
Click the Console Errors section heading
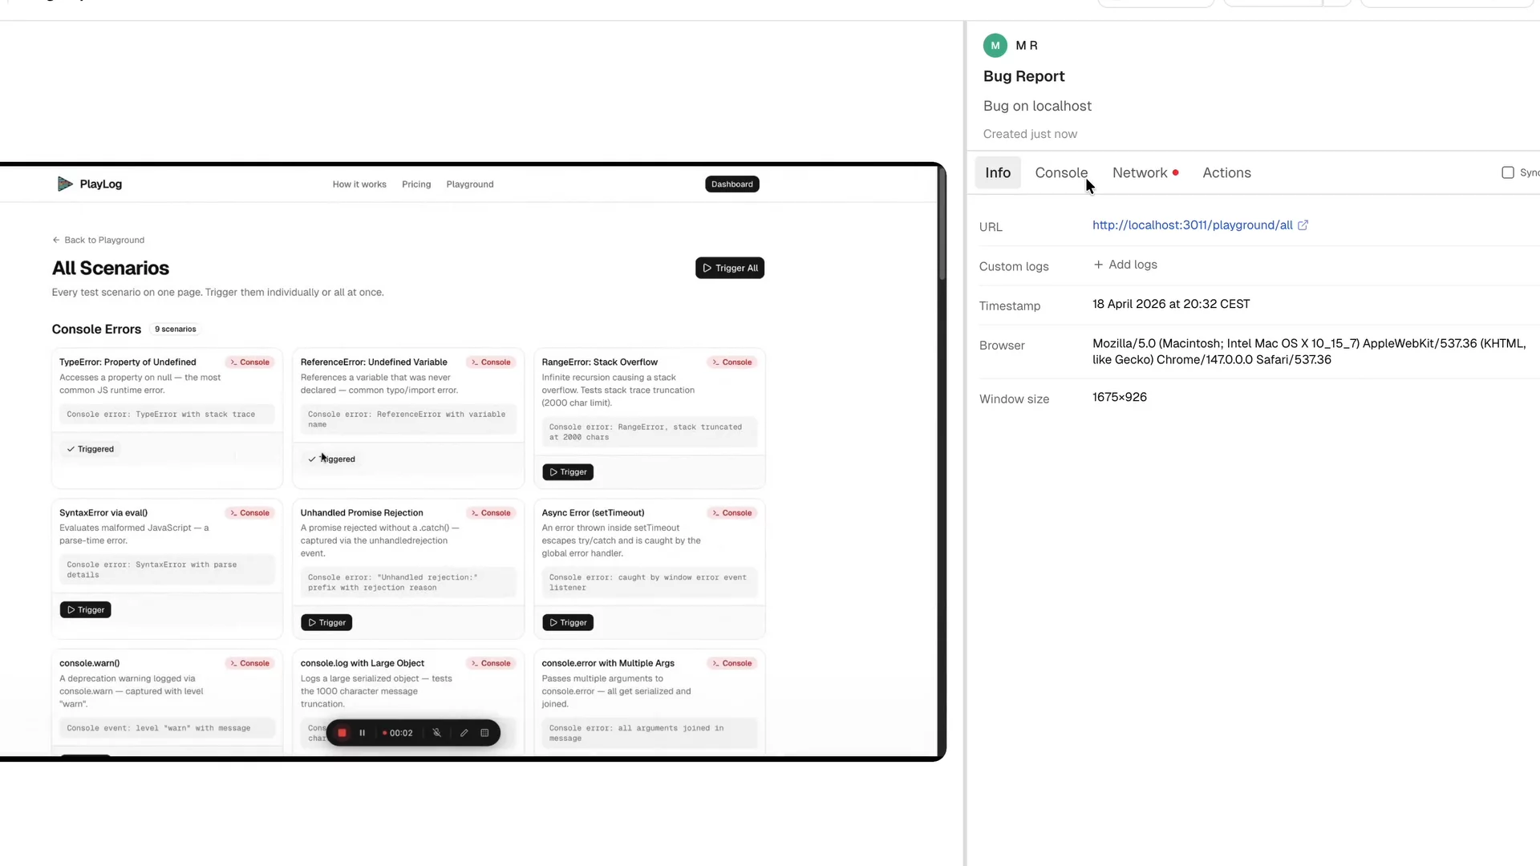pyautogui.click(x=96, y=330)
